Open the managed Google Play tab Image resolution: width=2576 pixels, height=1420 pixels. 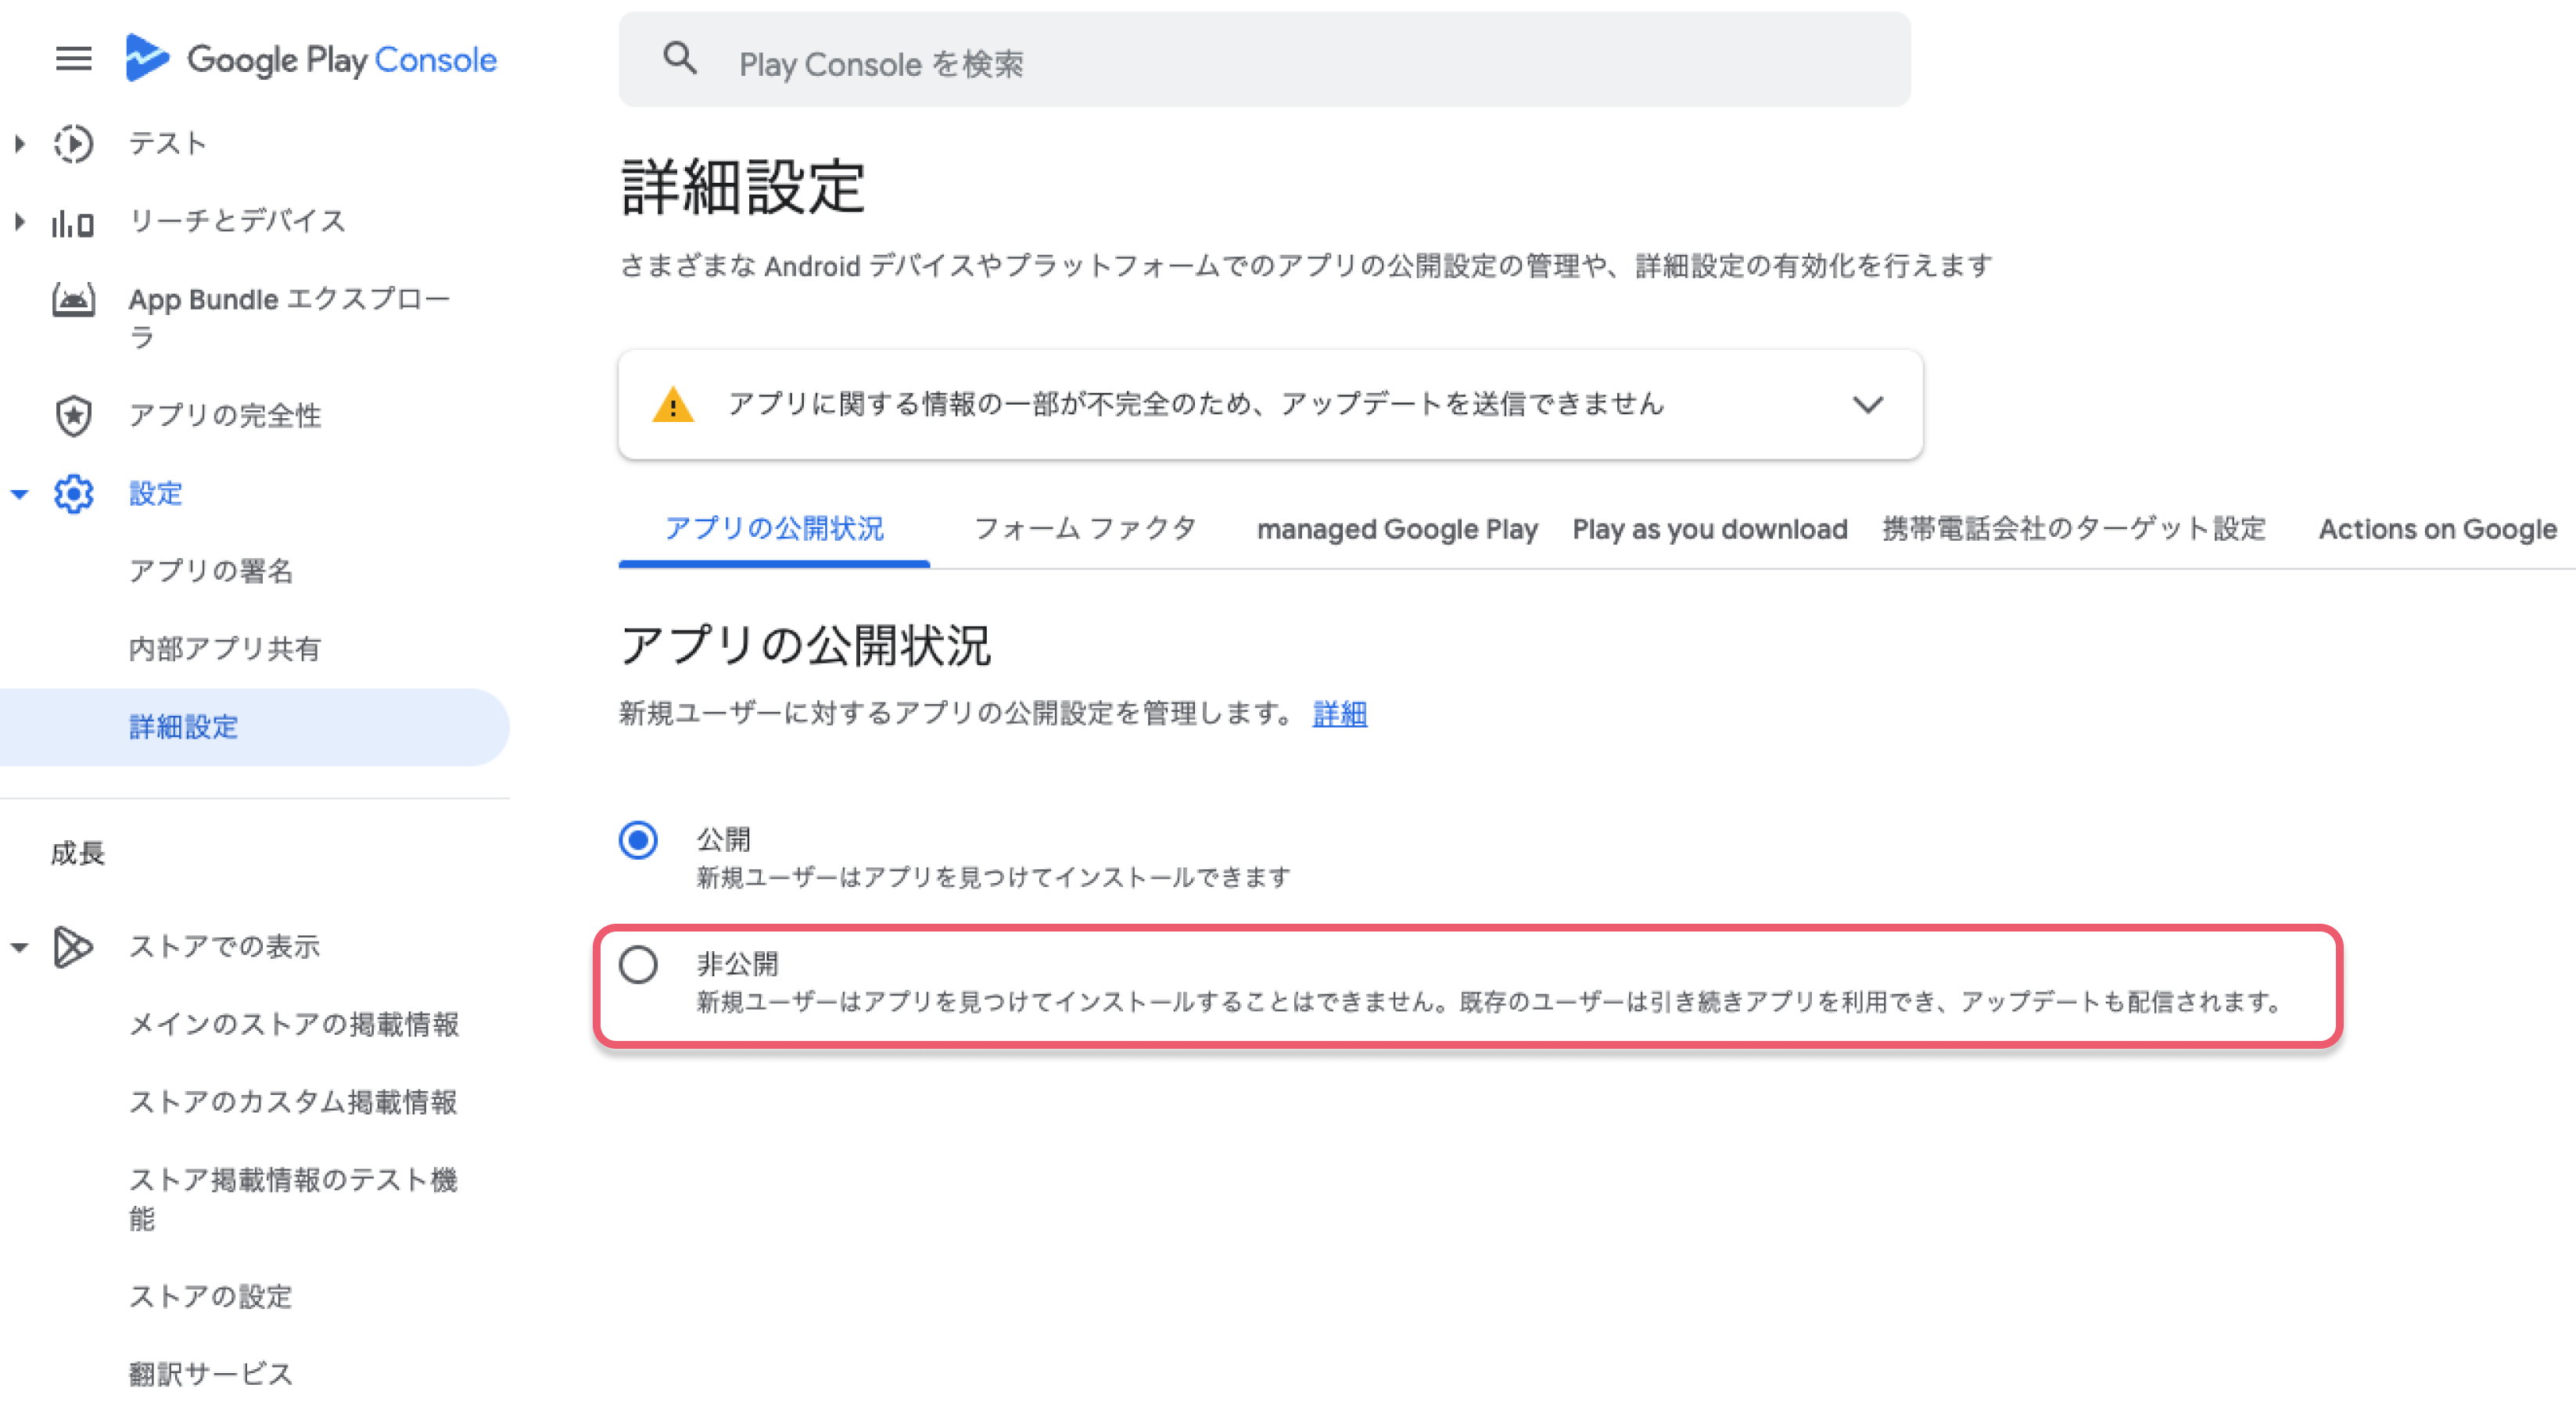[1397, 528]
